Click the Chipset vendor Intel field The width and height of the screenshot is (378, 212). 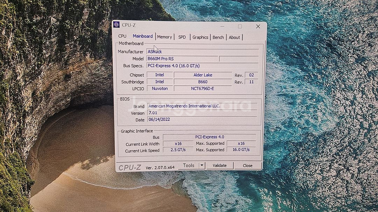pyautogui.click(x=160, y=75)
